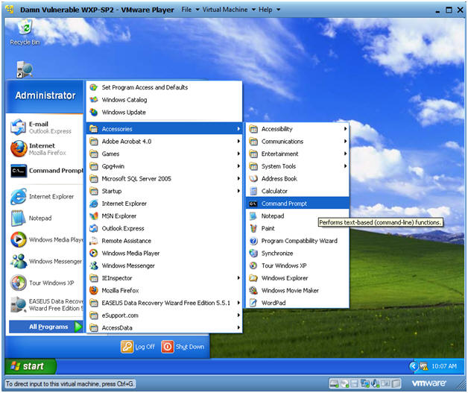Launch Mozilla Firefox pinned Internet entry
The image size is (468, 393).
coord(45,148)
